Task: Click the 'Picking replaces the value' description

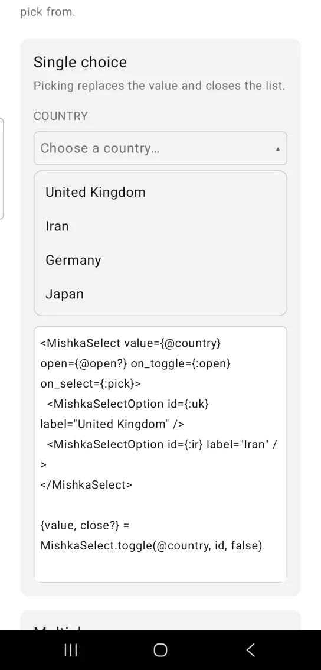Action: coord(159,86)
